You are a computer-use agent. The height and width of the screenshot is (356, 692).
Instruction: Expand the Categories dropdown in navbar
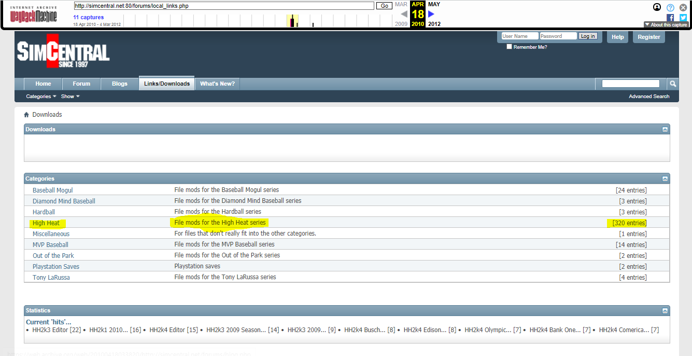[41, 97]
